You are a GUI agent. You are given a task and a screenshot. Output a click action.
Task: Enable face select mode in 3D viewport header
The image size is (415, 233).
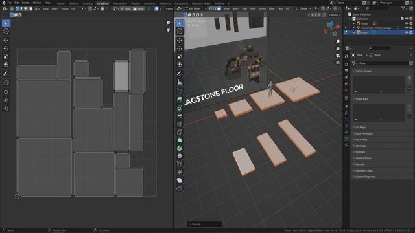pos(219,8)
